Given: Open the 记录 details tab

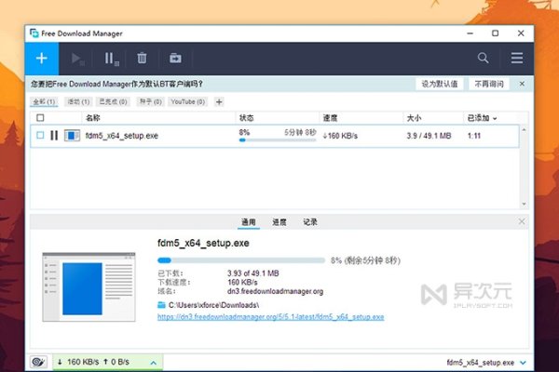Looking at the screenshot, I should (310, 222).
